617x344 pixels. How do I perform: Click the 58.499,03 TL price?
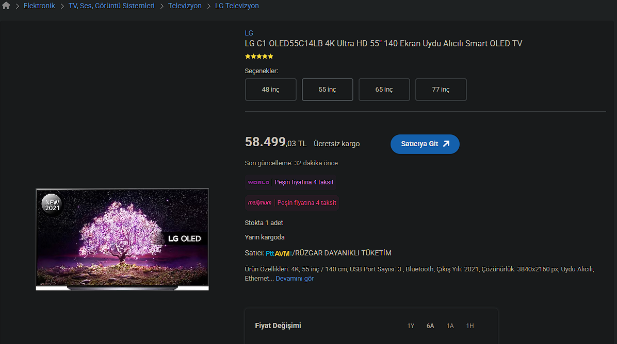click(275, 142)
